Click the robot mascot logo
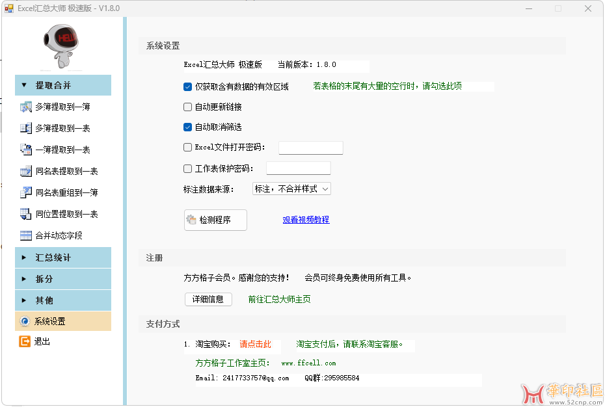605x407 pixels. click(x=62, y=46)
